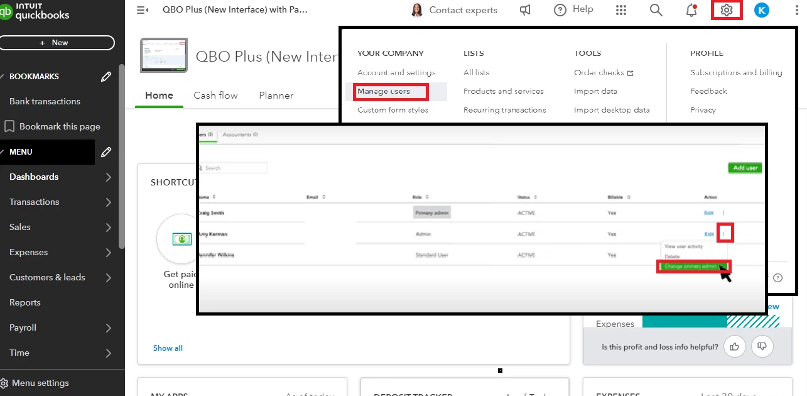Click the + New button
This screenshot has width=807, height=396.
tap(57, 43)
